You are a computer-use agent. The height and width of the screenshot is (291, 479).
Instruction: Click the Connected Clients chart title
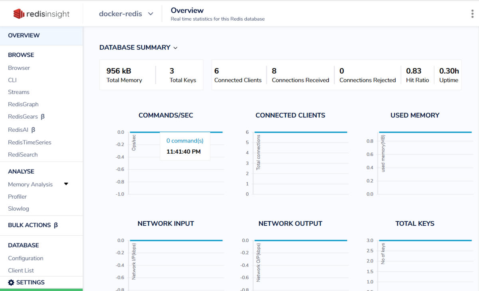290,115
